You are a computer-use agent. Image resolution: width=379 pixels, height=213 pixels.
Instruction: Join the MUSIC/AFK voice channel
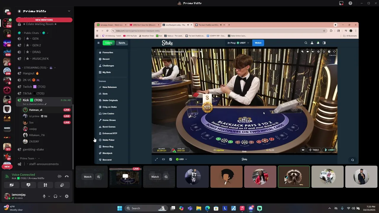(x=44, y=59)
